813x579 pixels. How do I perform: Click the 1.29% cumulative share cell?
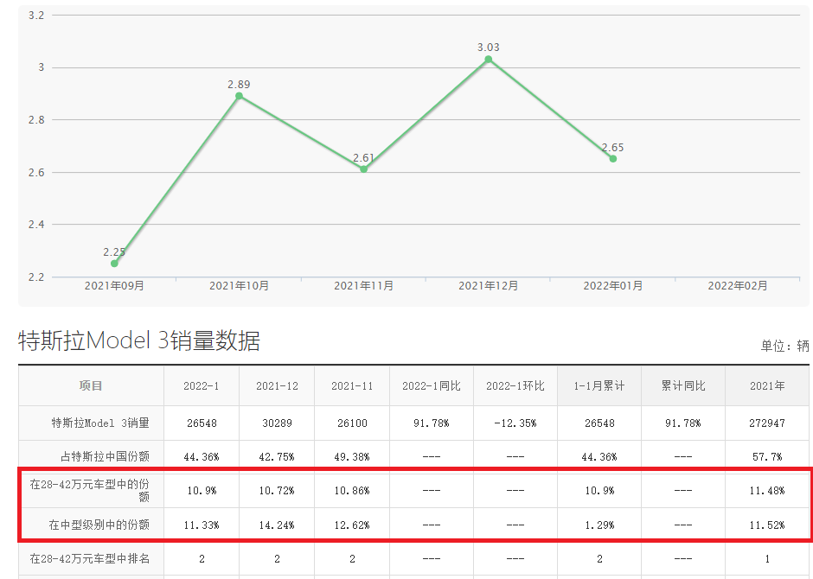pos(599,525)
